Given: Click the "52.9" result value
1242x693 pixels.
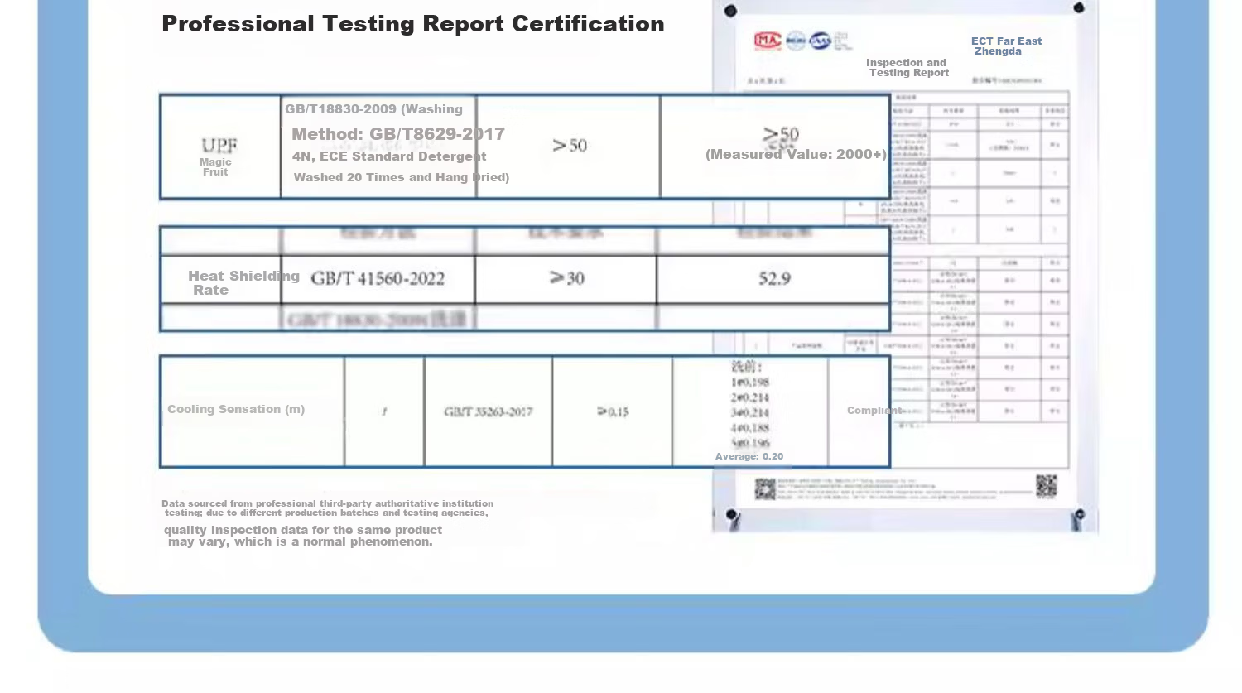Looking at the screenshot, I should pos(774,279).
